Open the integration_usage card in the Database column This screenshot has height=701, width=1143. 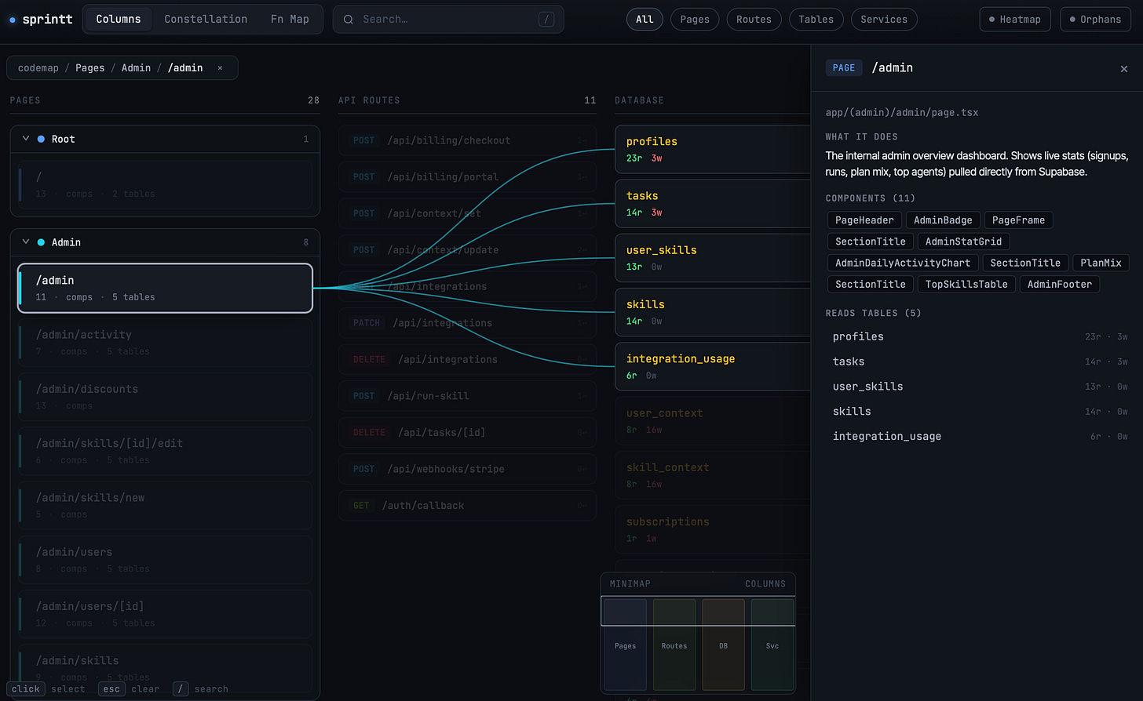point(713,366)
